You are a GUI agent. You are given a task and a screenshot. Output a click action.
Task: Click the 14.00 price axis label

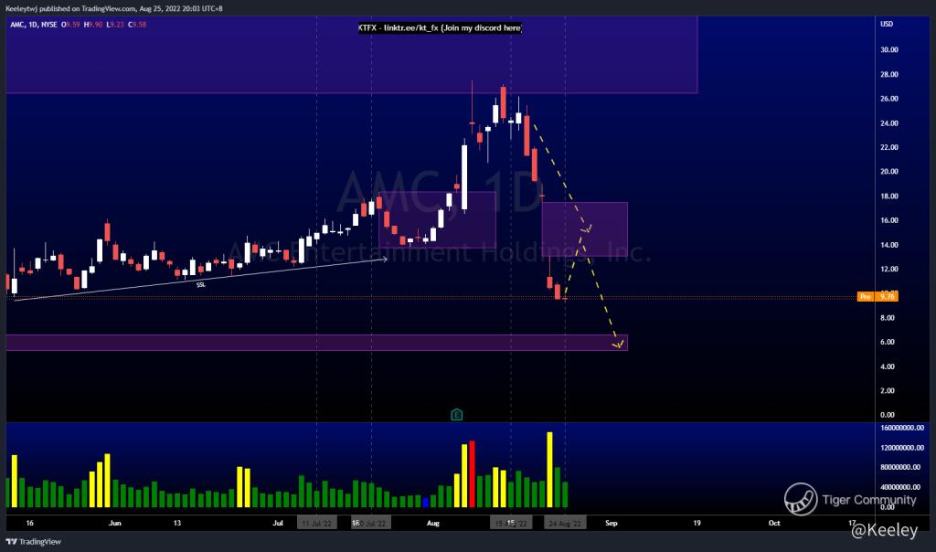pos(888,245)
